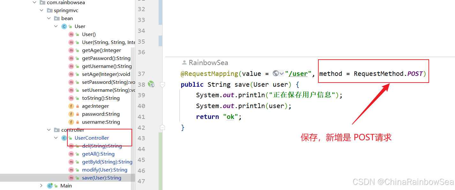
Task: Click field icon next to password:String
Action: click(x=71, y=114)
